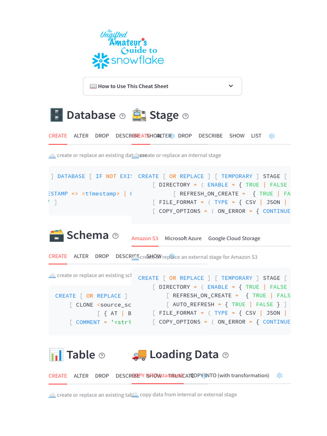327x436 pixels.
Task: Open the DESCRIBE tab in the Stage section
Action: 210,136
